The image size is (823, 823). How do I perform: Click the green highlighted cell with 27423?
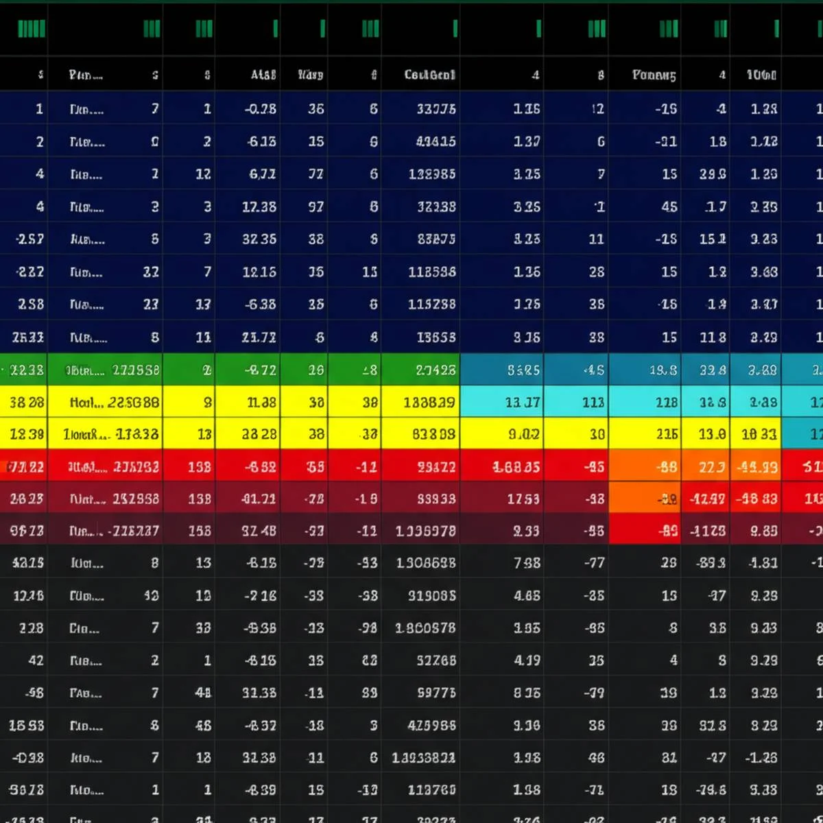click(420, 370)
